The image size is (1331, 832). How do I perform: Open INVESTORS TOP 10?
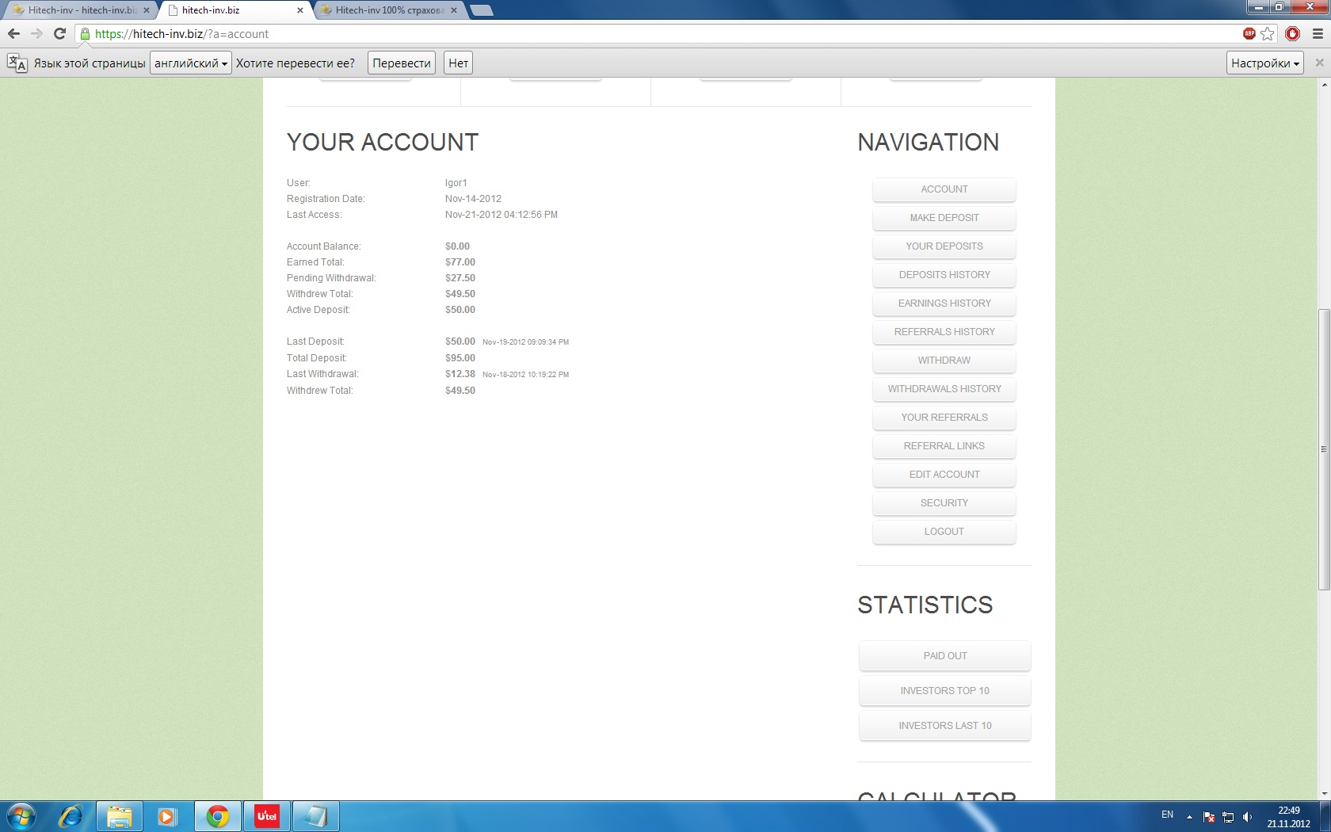pyautogui.click(x=945, y=691)
